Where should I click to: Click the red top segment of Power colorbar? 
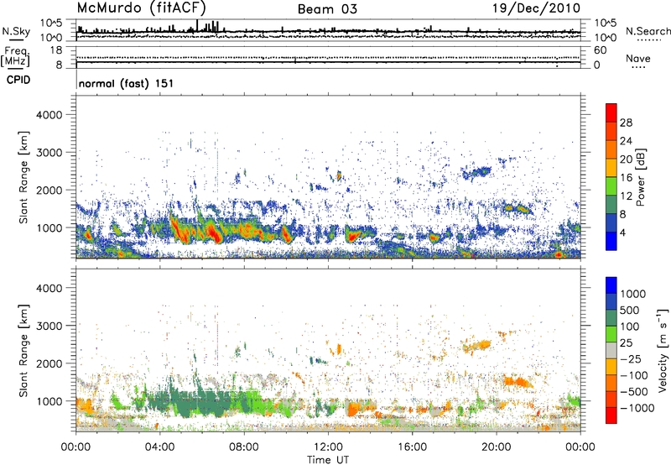(x=611, y=112)
